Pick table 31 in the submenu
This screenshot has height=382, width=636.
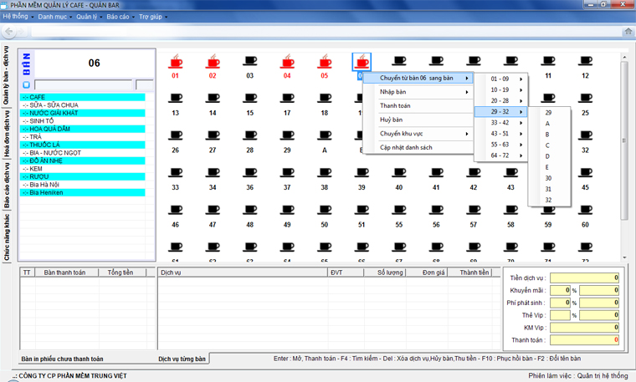point(549,189)
